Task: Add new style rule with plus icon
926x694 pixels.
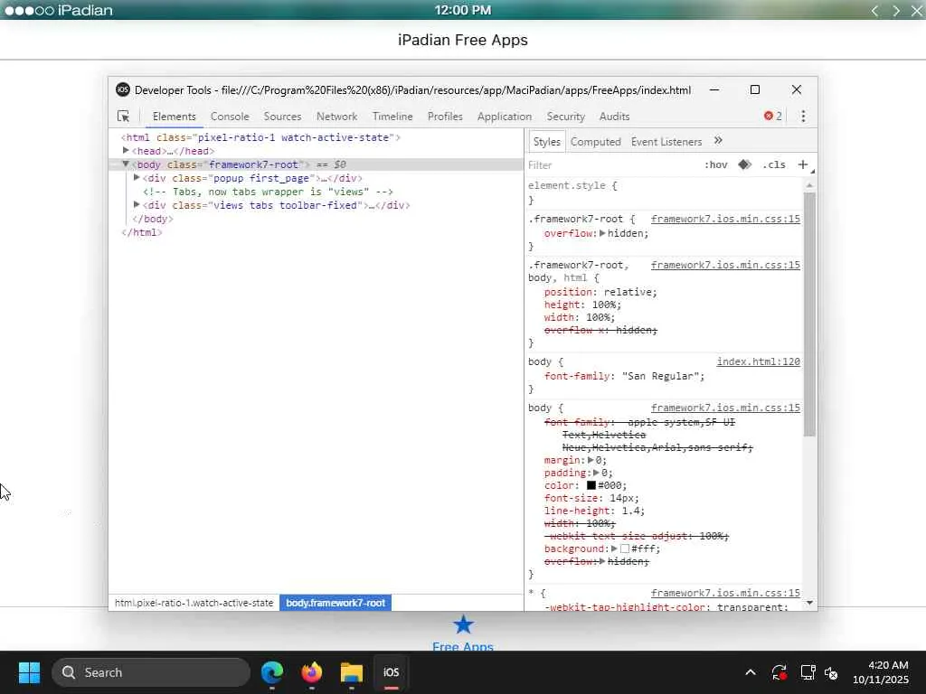Action: click(803, 164)
